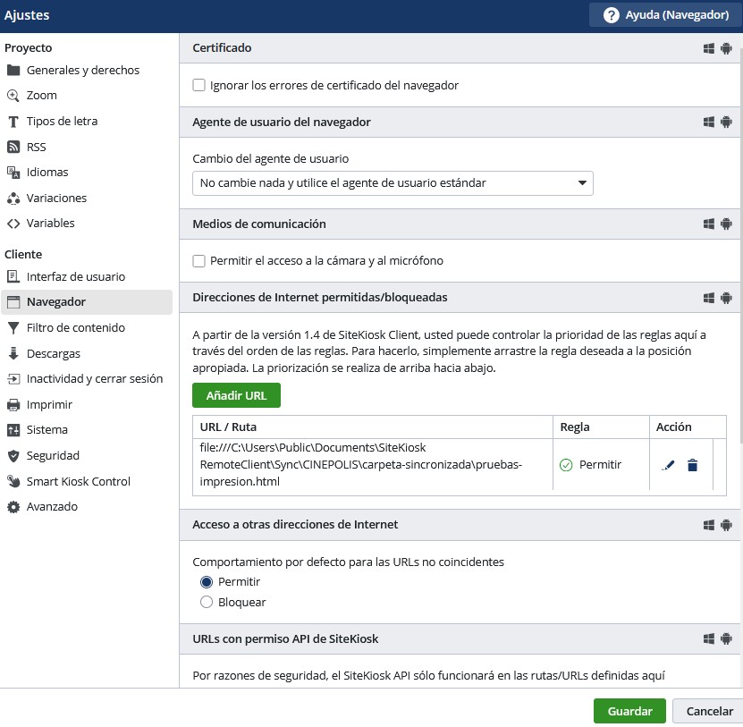Open the user agent change dropdown
The height and width of the screenshot is (727, 743).
(393, 183)
